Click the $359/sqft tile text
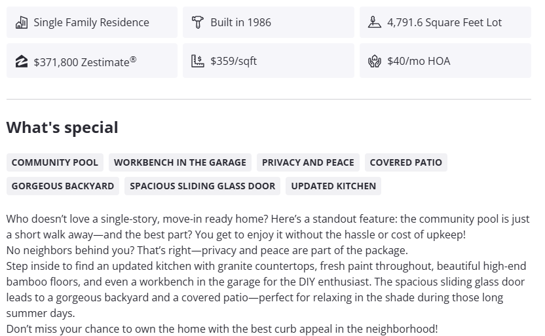The image size is (545, 336). click(234, 61)
